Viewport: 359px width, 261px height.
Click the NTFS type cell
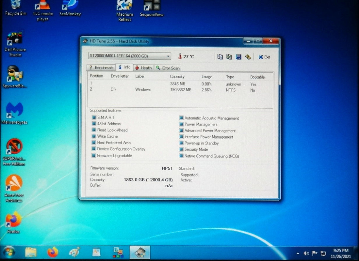coord(231,90)
